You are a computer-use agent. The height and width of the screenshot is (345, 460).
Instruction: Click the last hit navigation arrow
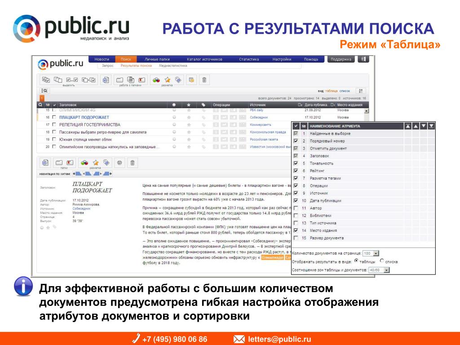pyautogui.click(x=108, y=174)
